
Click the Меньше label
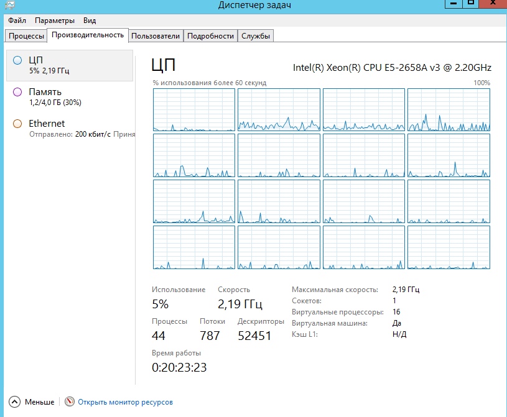point(39,402)
